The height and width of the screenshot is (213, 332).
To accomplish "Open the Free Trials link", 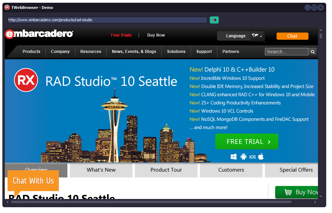I will coord(121,35).
